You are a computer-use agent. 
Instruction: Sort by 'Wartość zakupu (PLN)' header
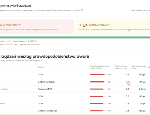139,67
